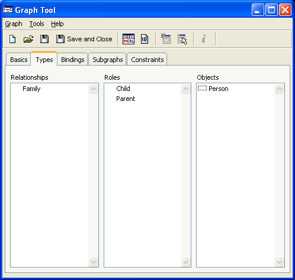
Task: Select Family in the Relationships list
Action: point(31,89)
